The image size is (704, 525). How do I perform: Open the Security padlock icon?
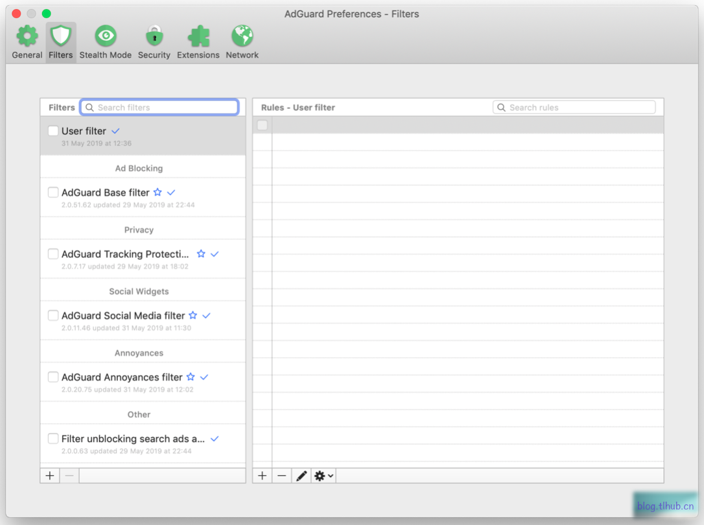tap(154, 36)
